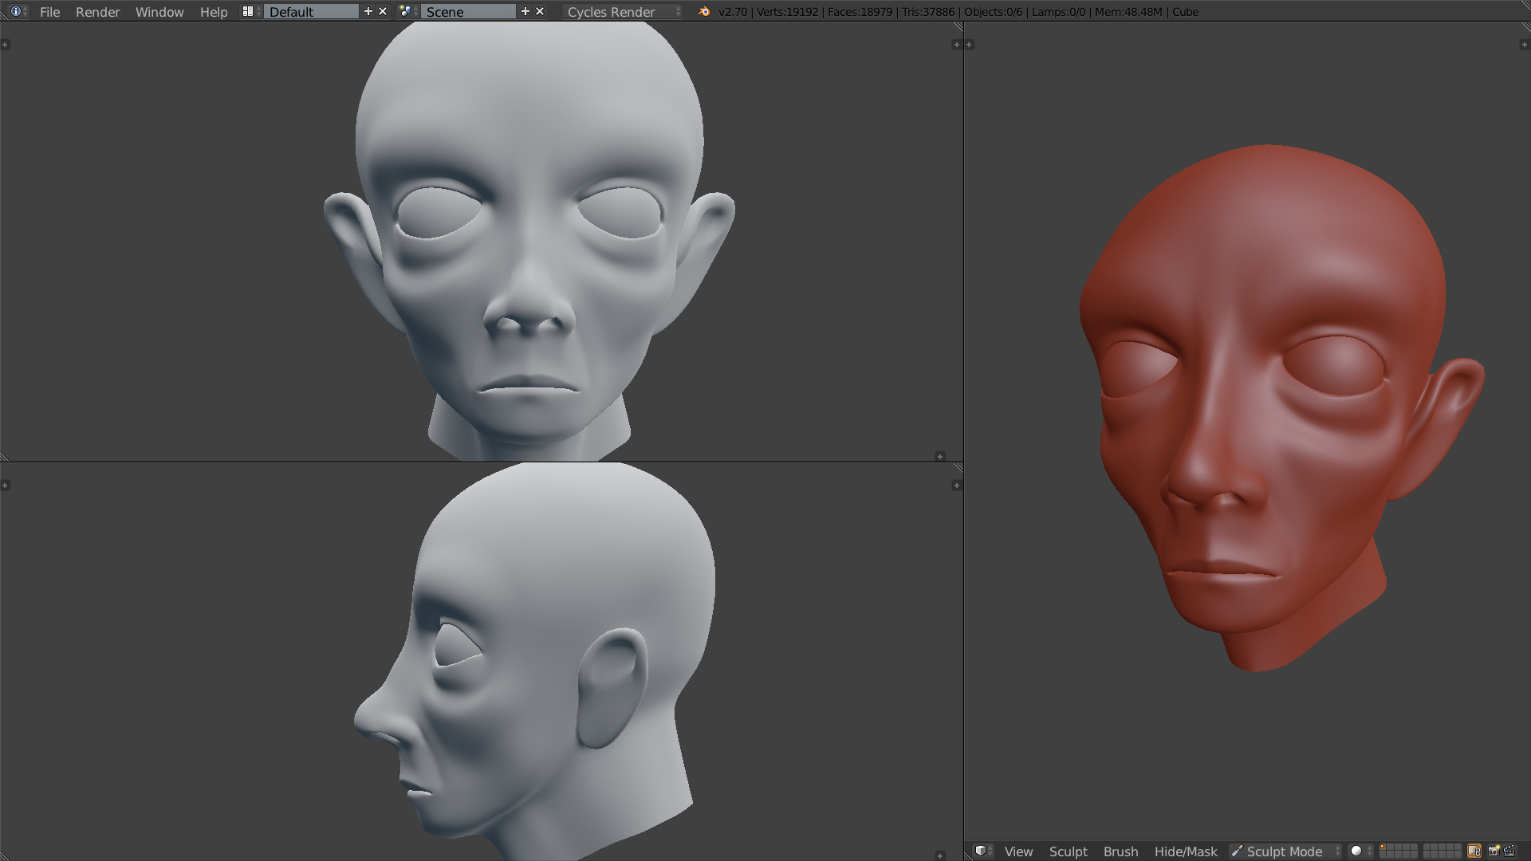The height and width of the screenshot is (861, 1531).
Task: Reveal hidden header of the side-view viewport
Action: tap(939, 855)
